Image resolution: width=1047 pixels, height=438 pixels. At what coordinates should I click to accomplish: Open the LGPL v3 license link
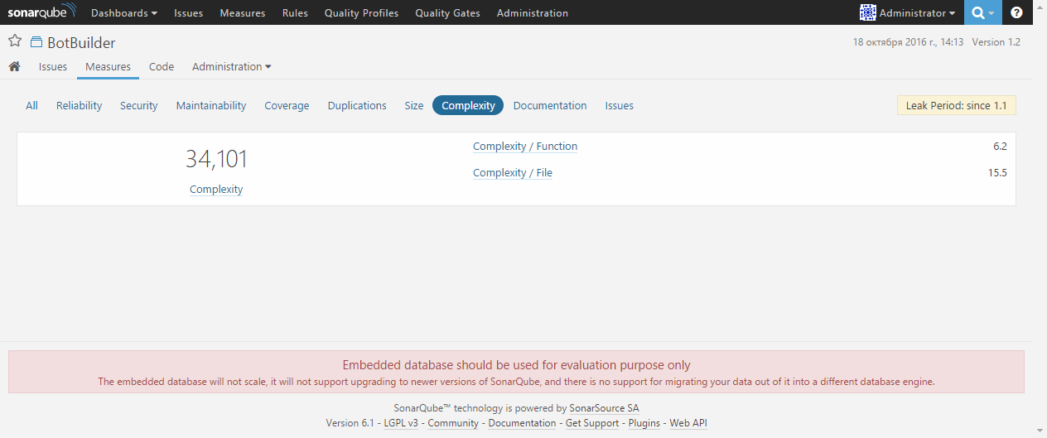coord(401,423)
